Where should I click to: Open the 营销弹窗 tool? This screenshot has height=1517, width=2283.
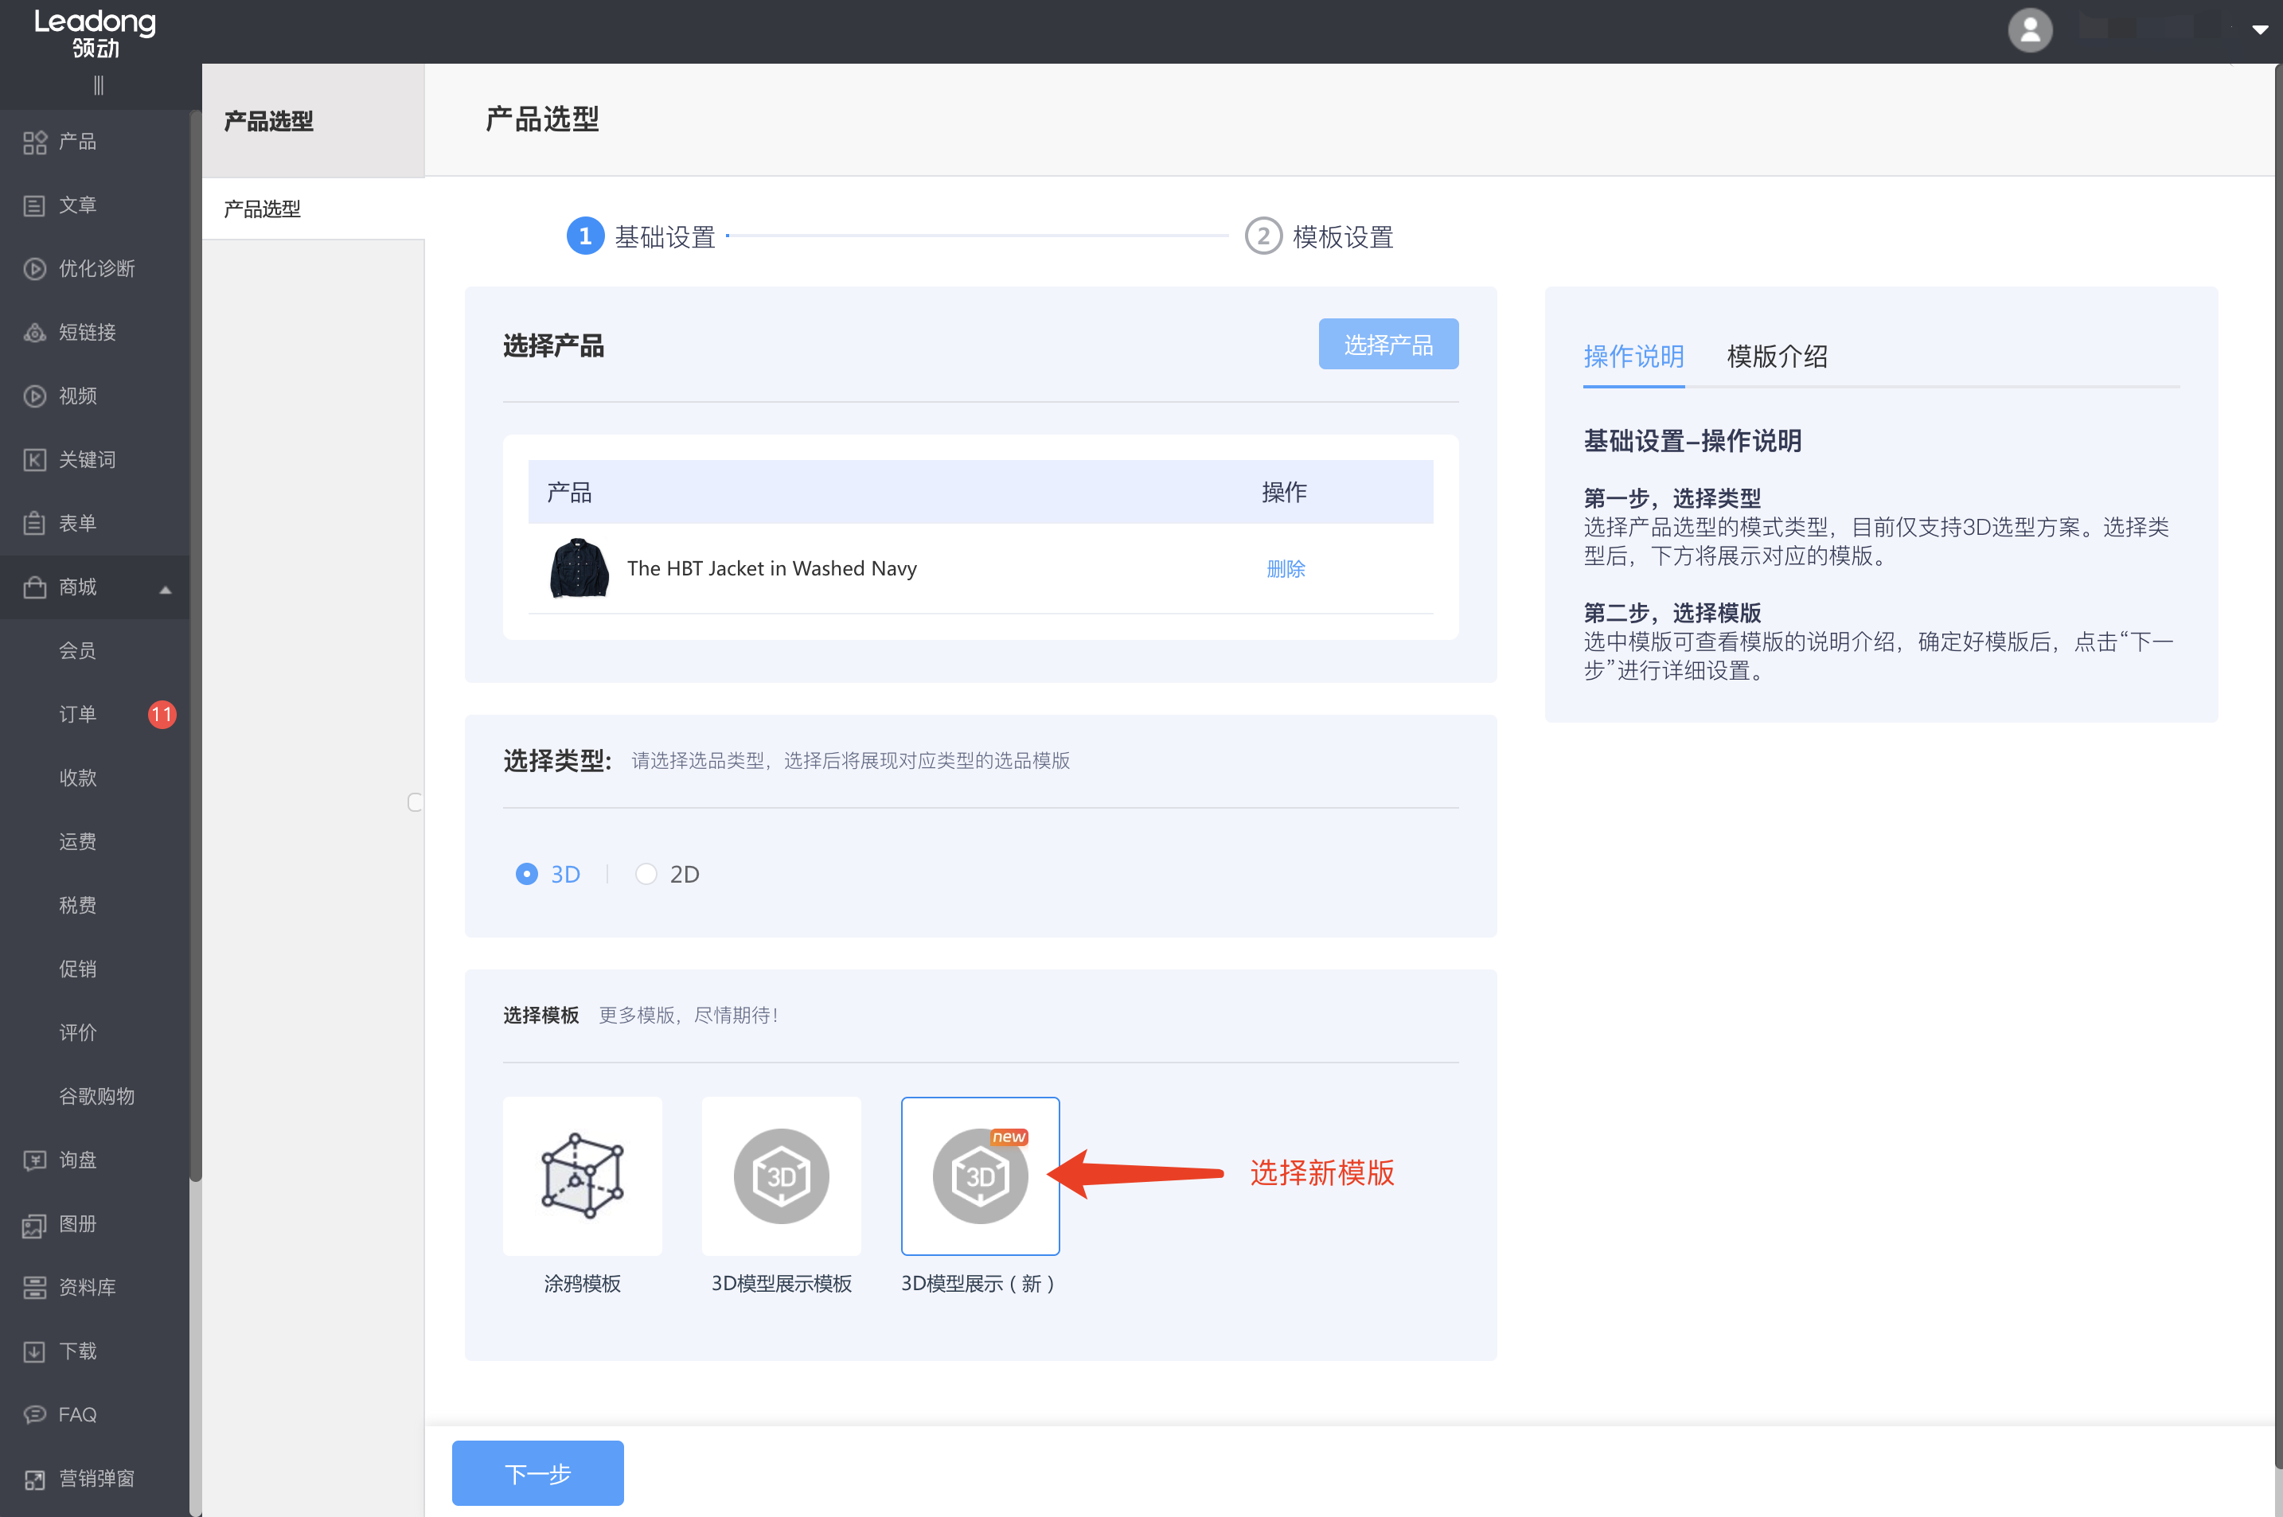pos(96,1478)
